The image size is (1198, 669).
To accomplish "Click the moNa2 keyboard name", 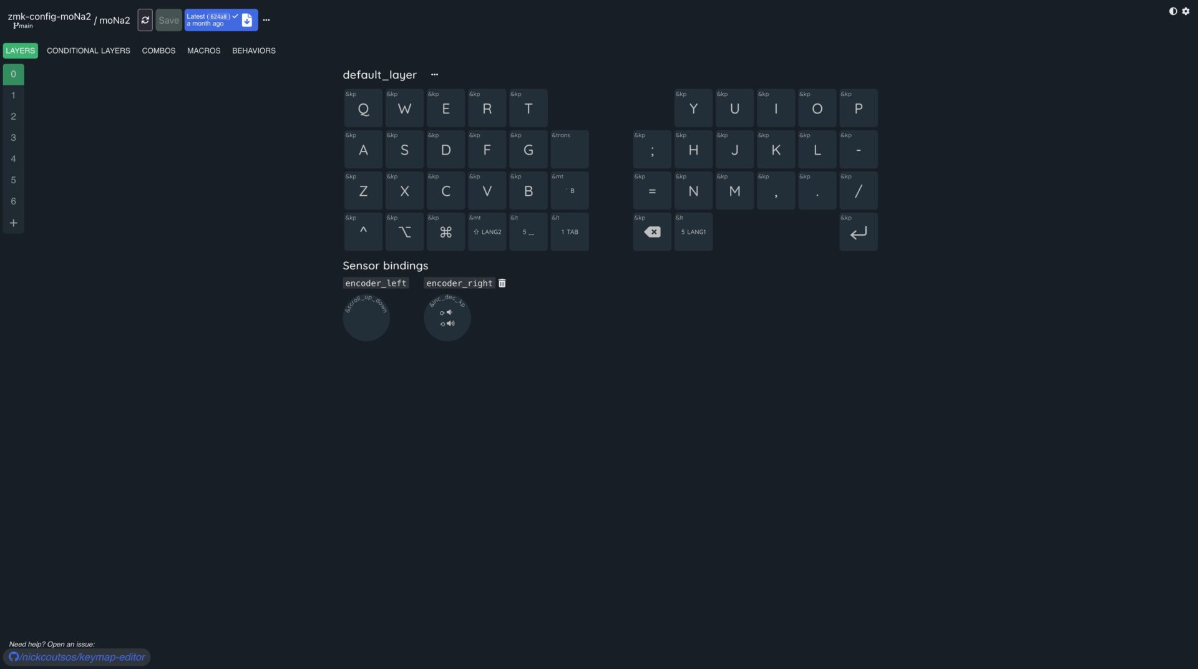I will (x=115, y=20).
